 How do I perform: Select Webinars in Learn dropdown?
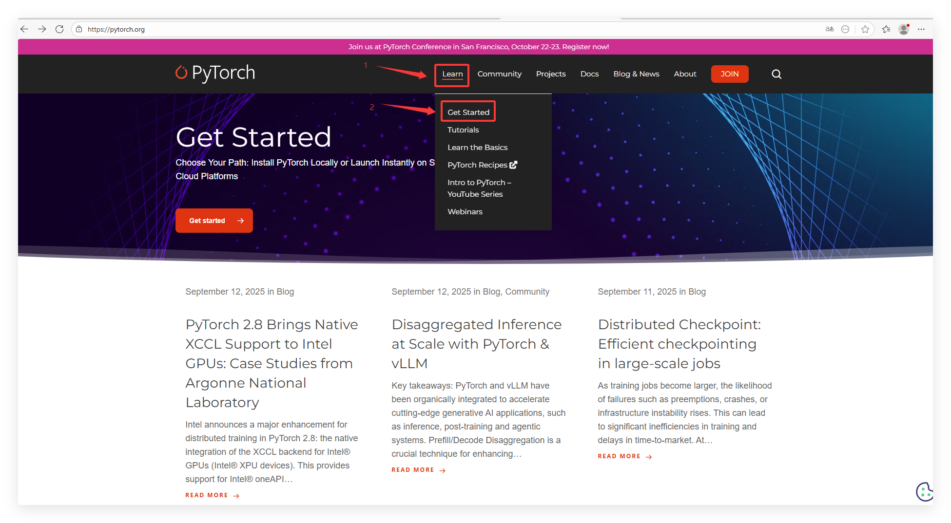[465, 211]
